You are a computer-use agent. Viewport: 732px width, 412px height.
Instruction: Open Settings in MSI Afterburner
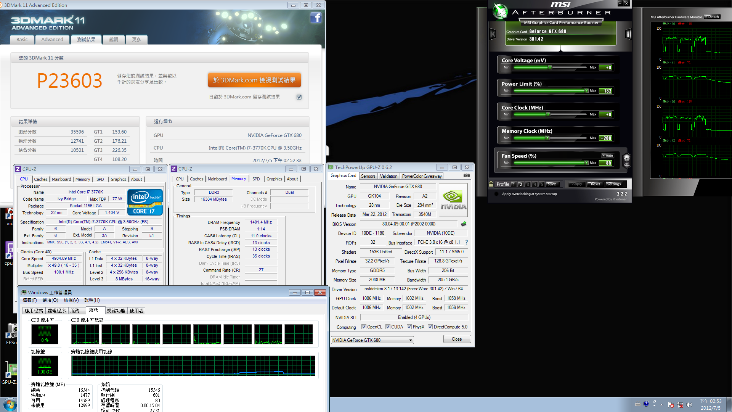614,184
